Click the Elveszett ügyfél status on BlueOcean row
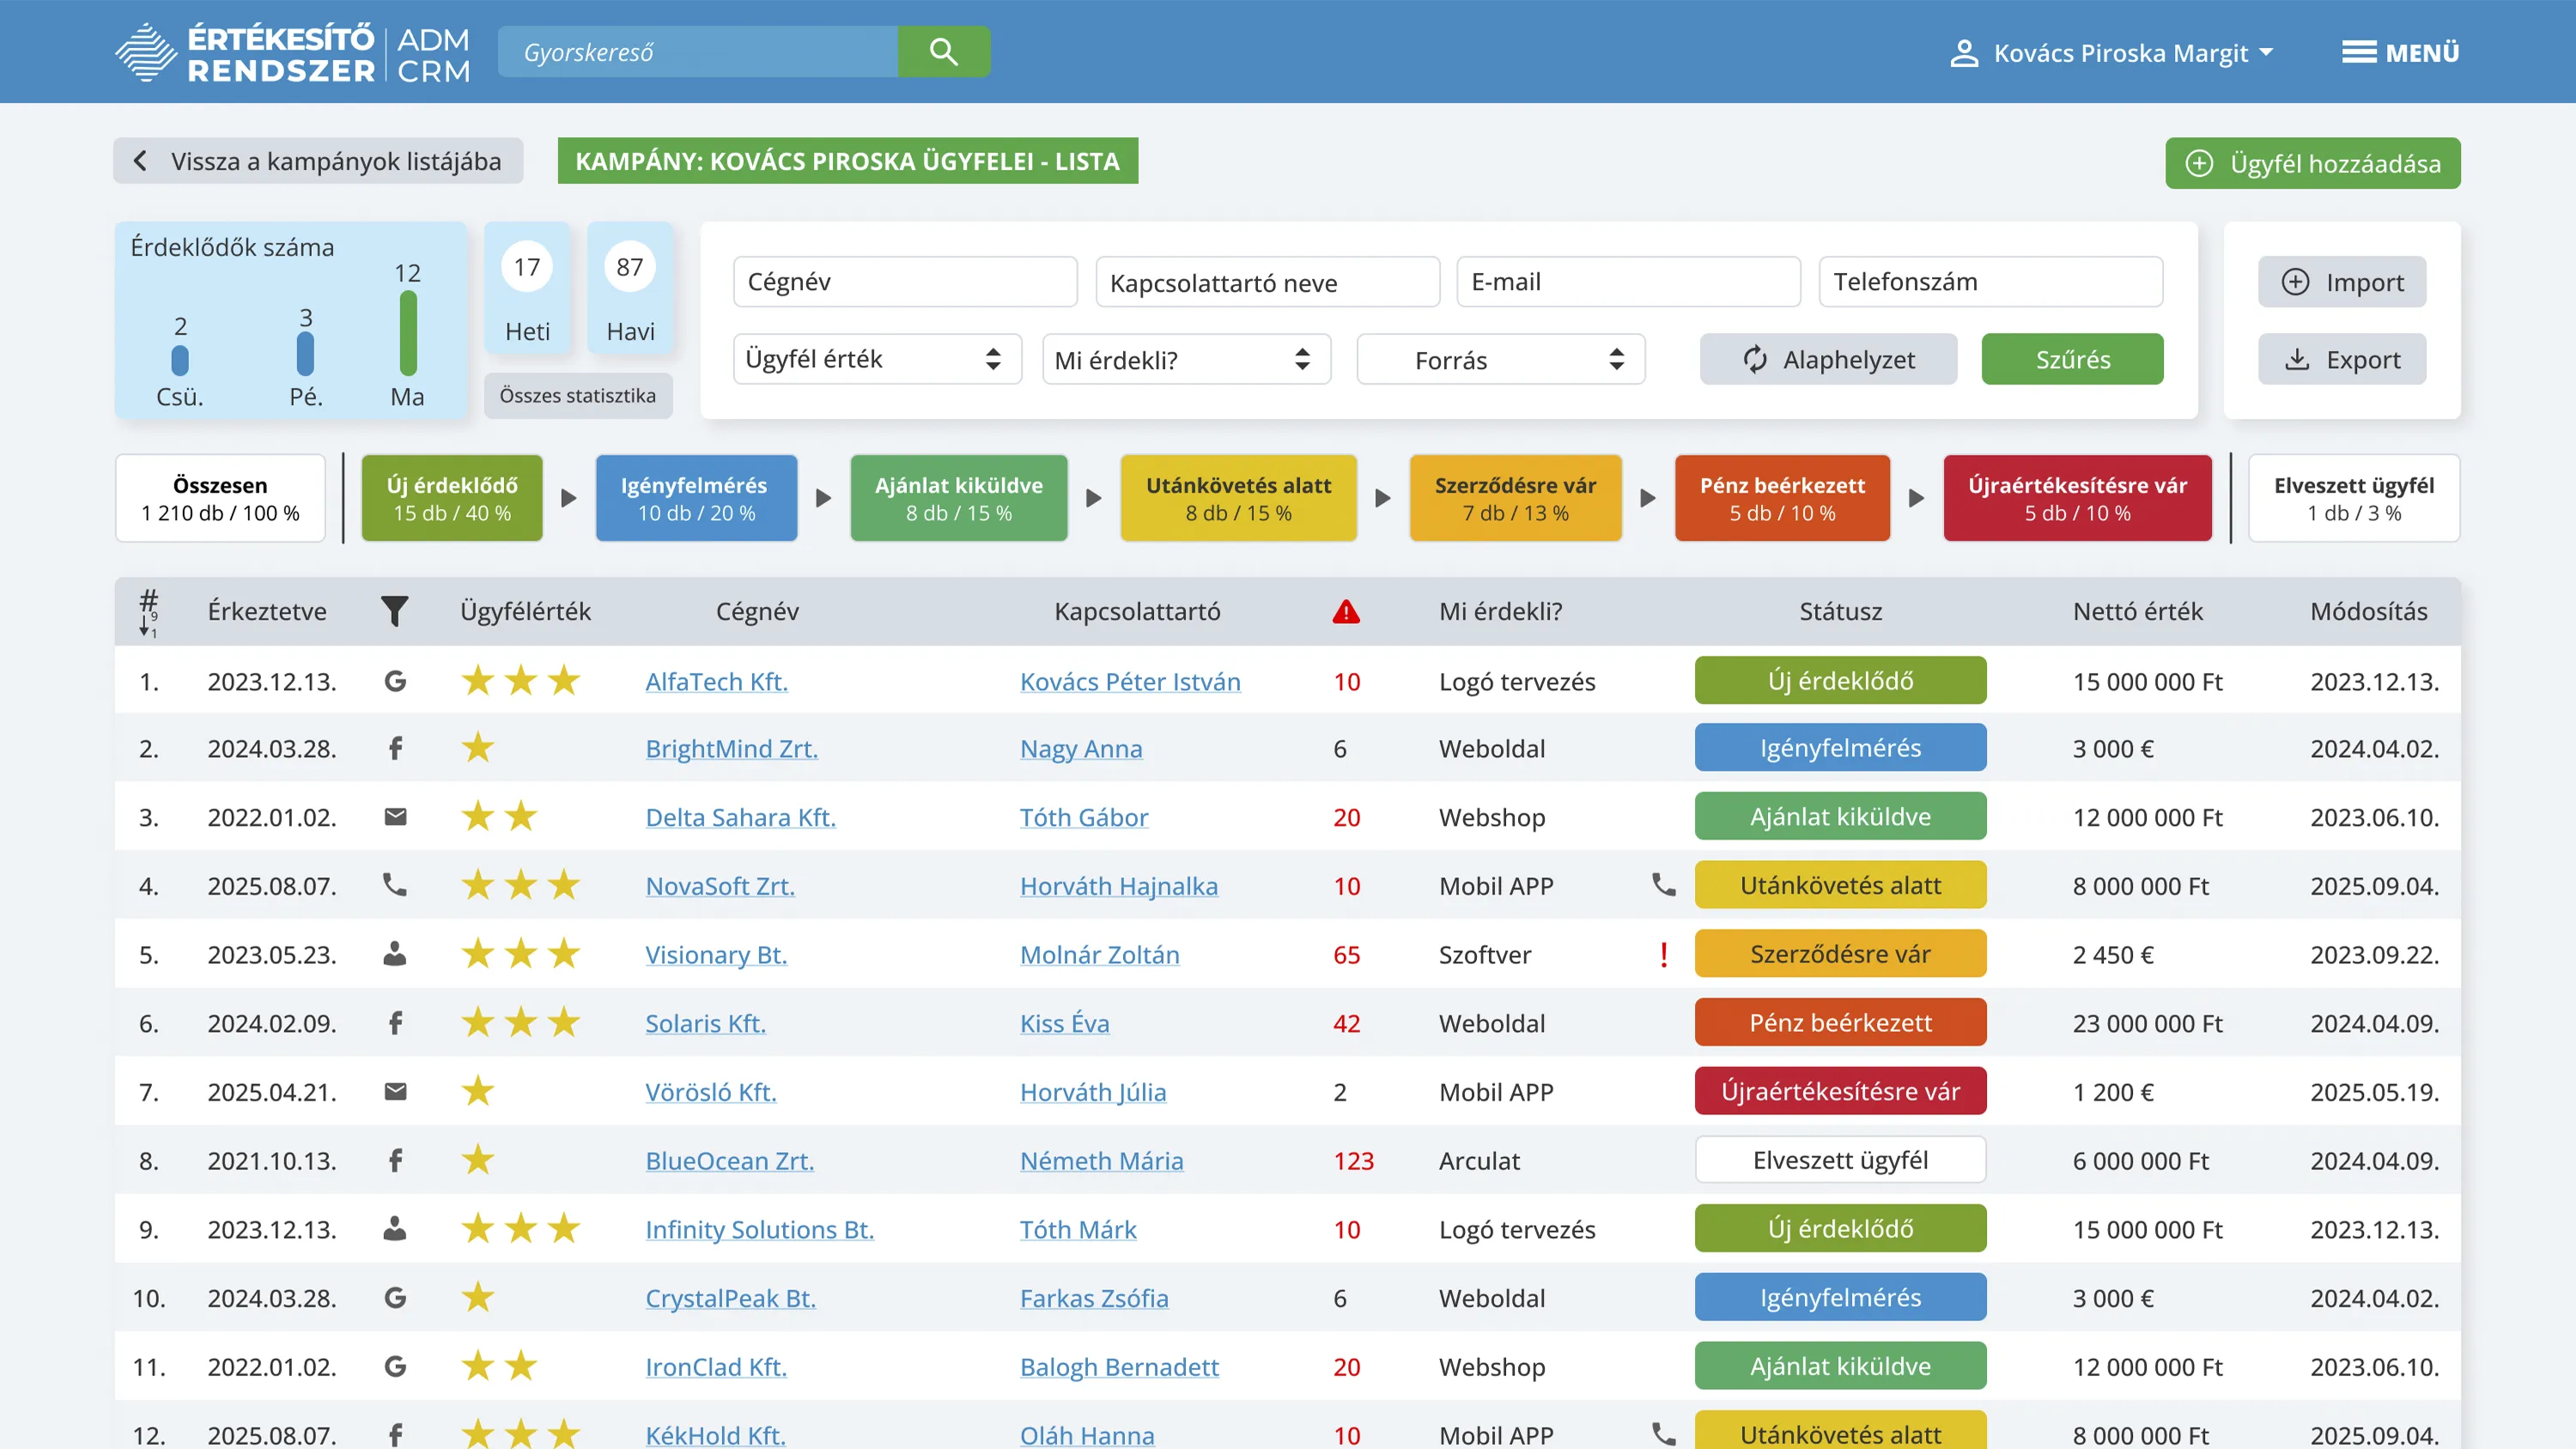Viewport: 2576px width, 1449px height. pyautogui.click(x=1840, y=1160)
